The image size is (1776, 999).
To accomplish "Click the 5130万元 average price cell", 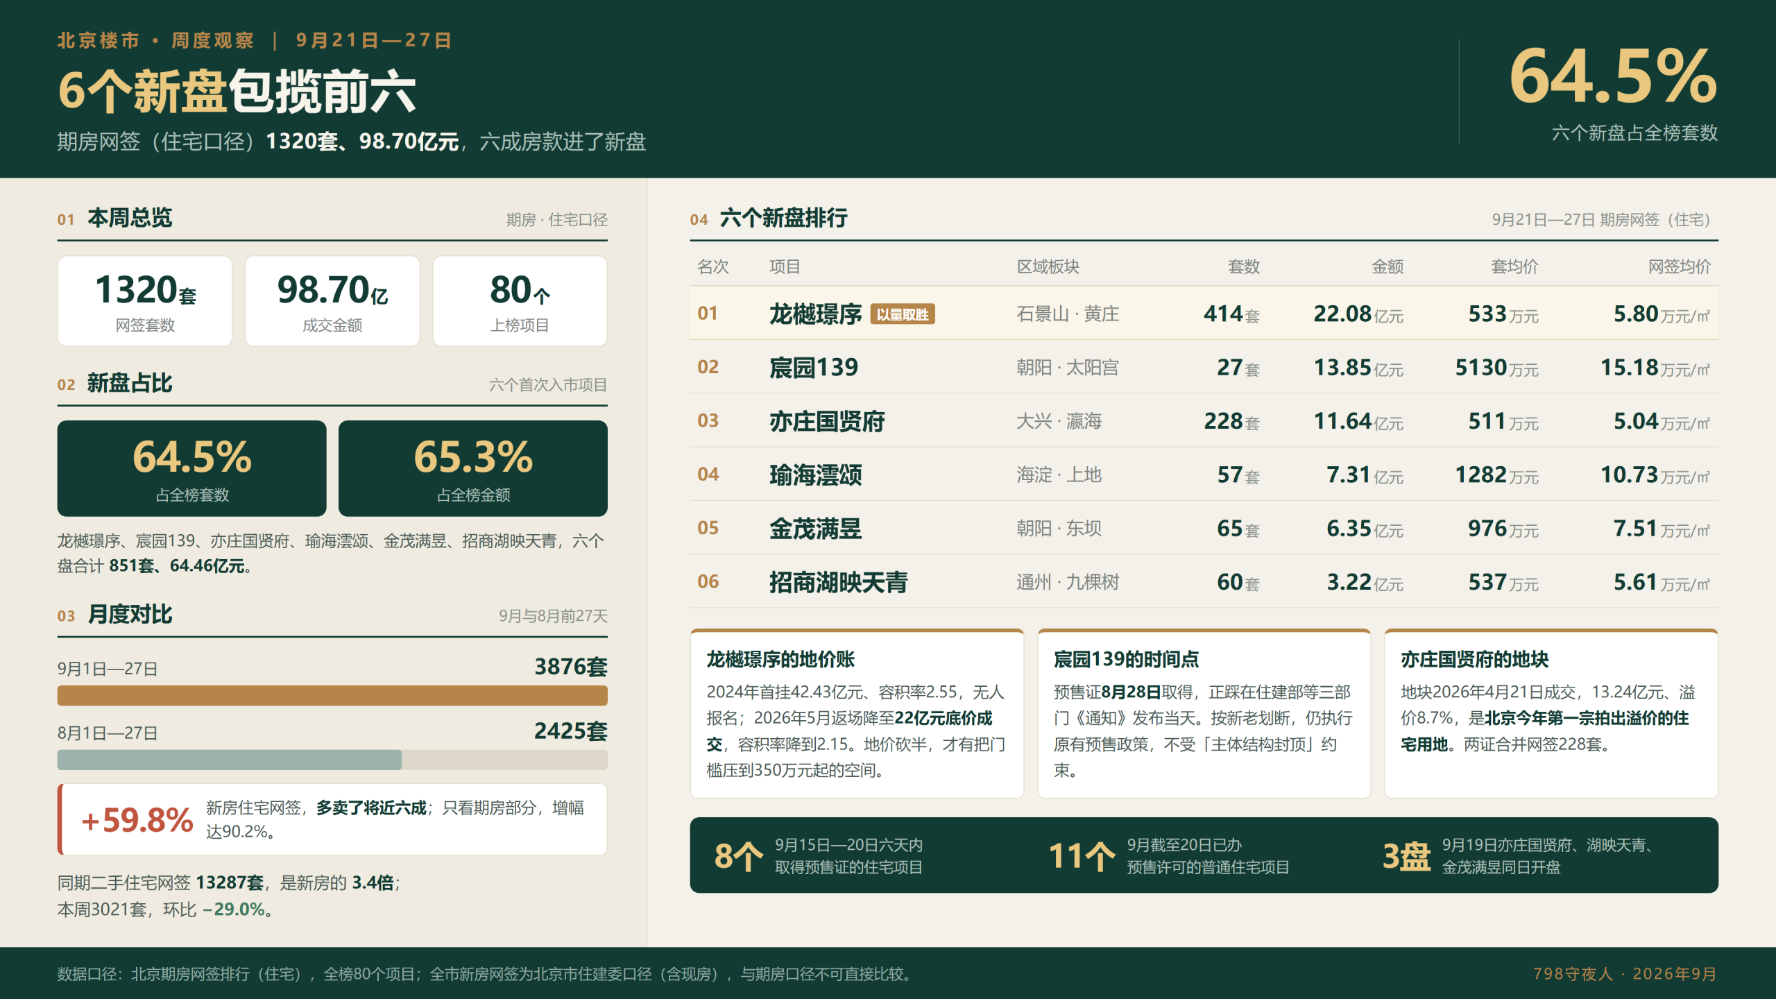I will 1496,367.
